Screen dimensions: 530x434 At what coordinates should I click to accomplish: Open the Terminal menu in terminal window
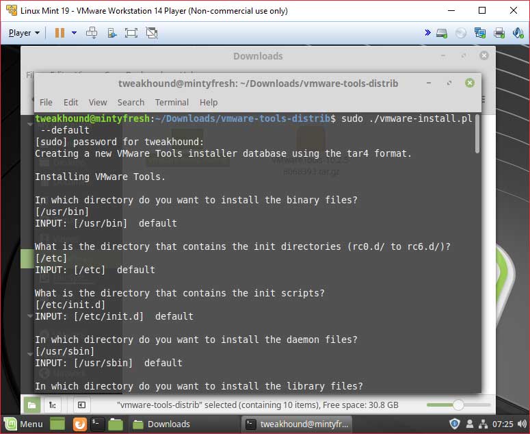[x=172, y=102]
